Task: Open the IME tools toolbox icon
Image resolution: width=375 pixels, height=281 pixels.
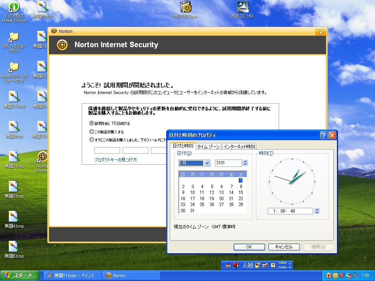Action: (265, 265)
